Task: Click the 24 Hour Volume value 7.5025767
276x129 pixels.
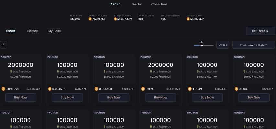Action: pos(99,19)
